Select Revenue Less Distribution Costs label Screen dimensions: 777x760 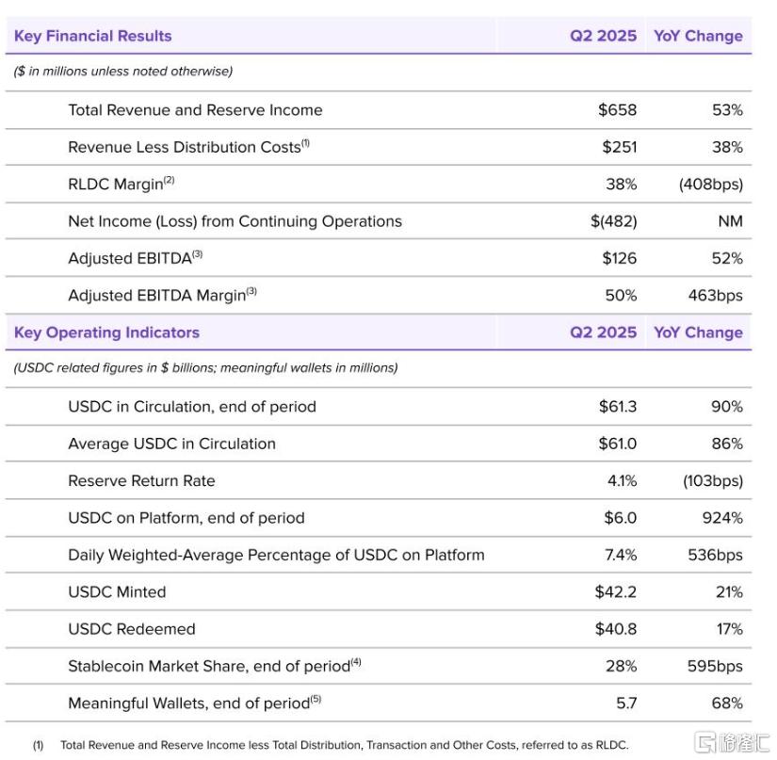pyautogui.click(x=188, y=147)
